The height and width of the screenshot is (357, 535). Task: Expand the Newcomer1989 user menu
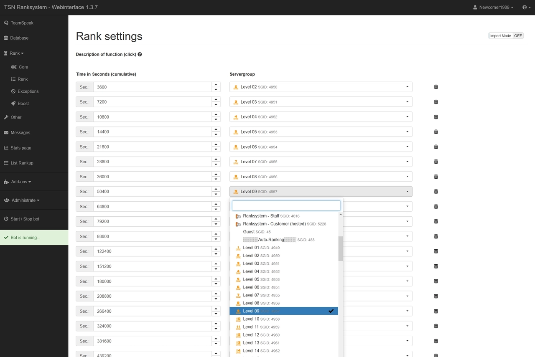pos(493,7)
